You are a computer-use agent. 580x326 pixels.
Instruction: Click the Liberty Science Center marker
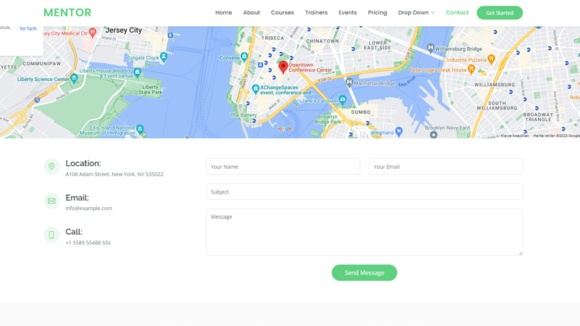coord(74,78)
